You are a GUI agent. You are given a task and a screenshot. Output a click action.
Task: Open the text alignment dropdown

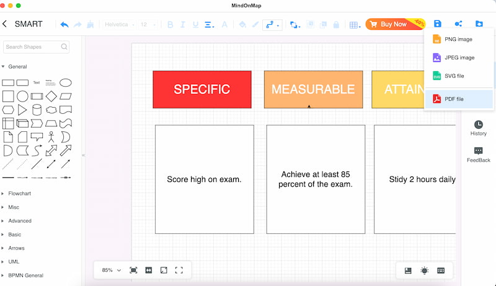(x=209, y=24)
